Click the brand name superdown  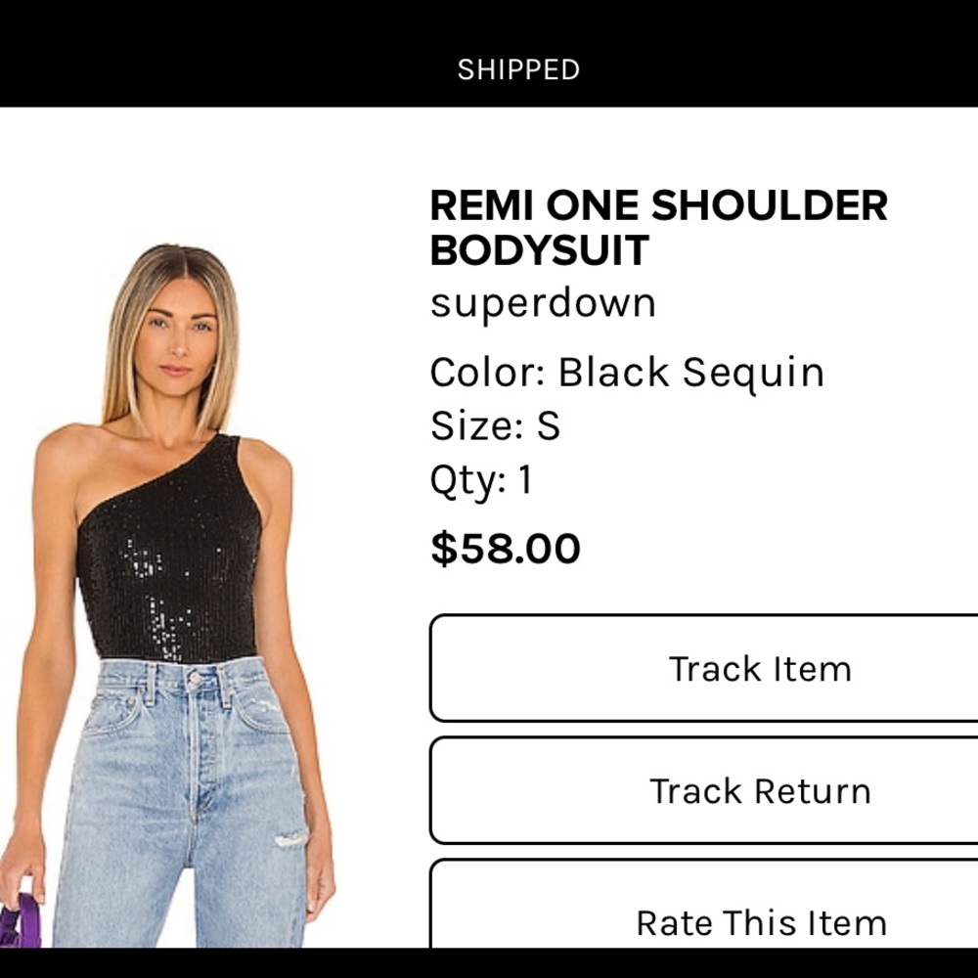pos(543,303)
